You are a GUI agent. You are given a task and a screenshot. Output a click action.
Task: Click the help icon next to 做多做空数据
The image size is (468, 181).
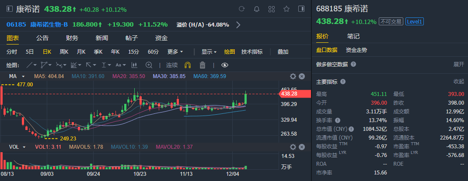tap(353, 64)
